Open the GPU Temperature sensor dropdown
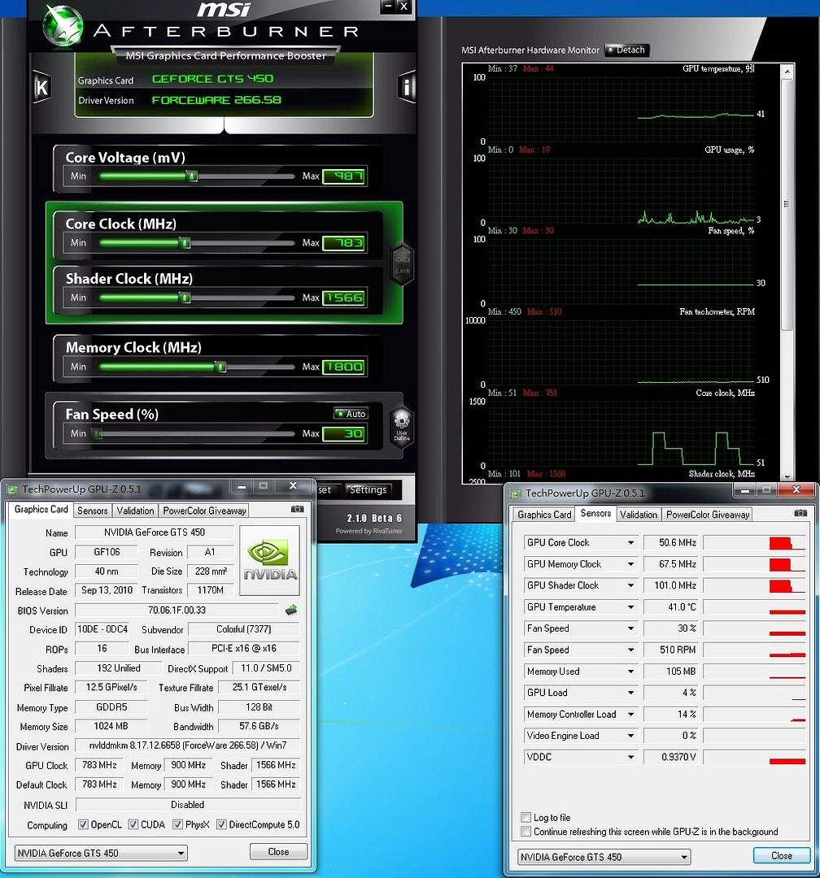 tap(630, 607)
